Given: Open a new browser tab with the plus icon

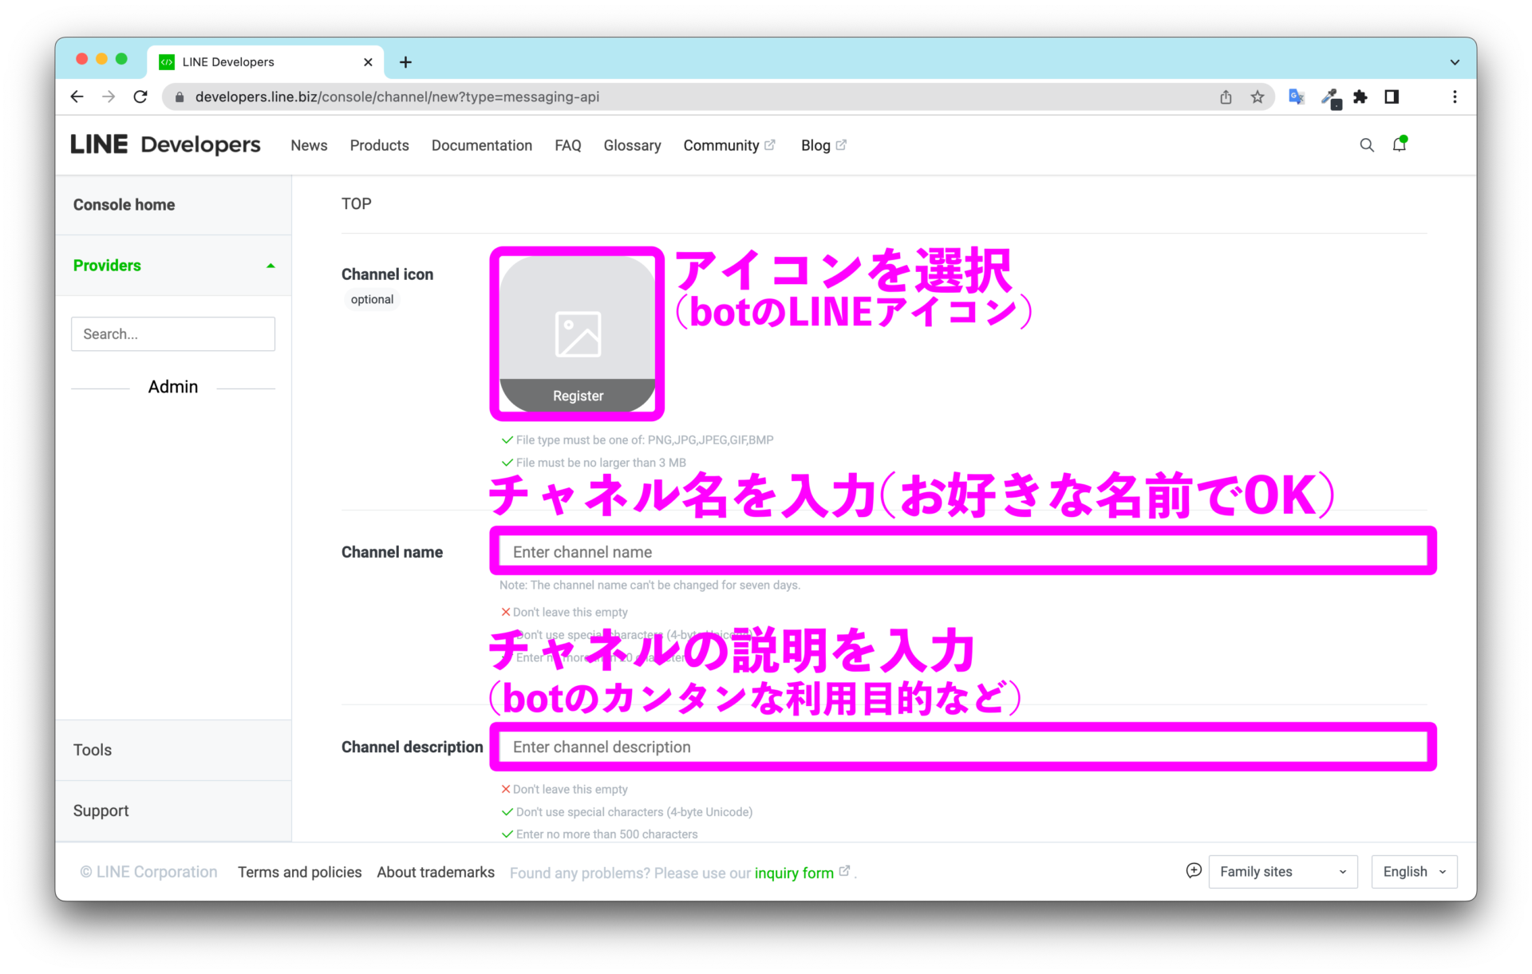Looking at the screenshot, I should tap(405, 62).
